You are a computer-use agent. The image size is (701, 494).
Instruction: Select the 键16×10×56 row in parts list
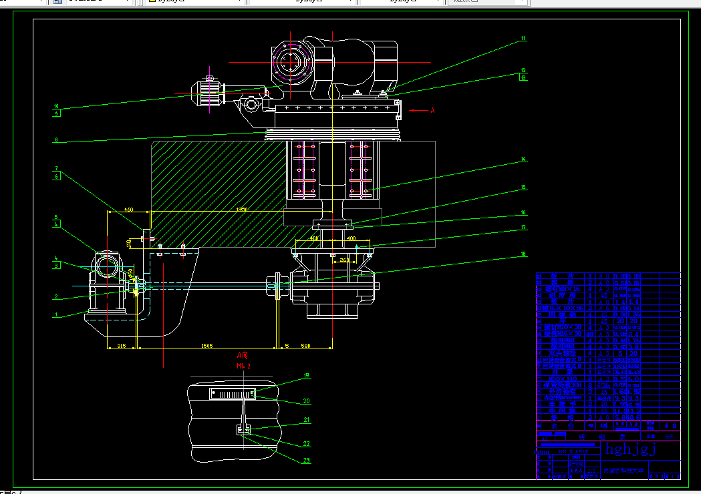(608, 308)
